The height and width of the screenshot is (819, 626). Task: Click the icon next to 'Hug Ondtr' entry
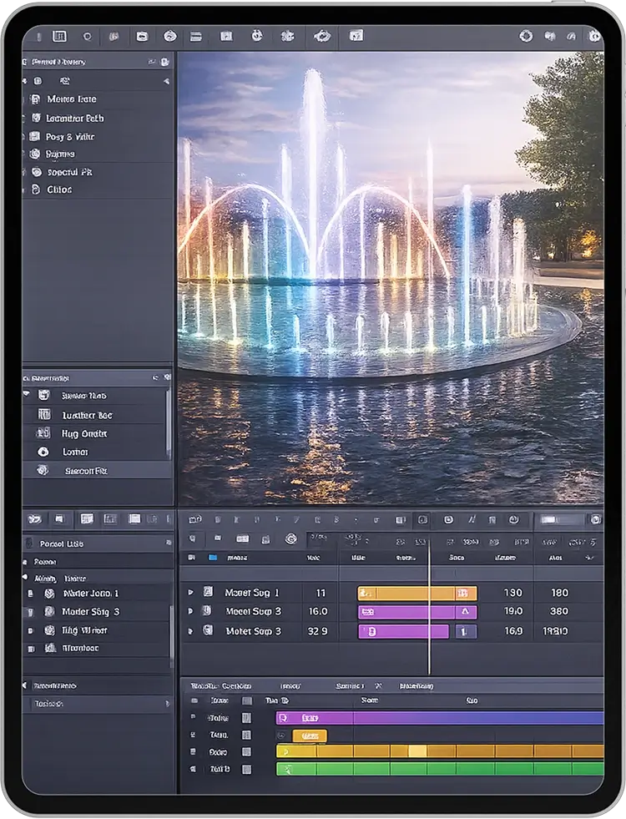click(44, 433)
